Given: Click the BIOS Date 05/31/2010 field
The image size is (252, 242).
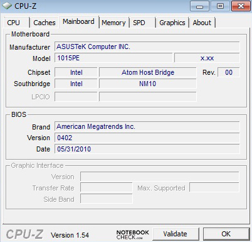Looking at the screenshot, I should pyautogui.click(x=147, y=149).
